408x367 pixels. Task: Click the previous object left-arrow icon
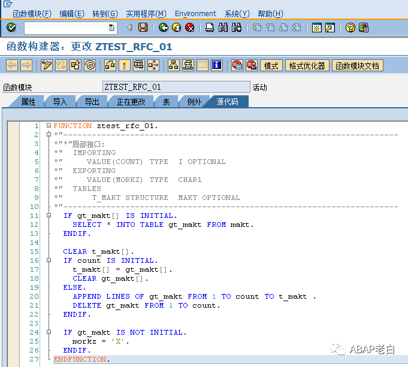(12, 65)
